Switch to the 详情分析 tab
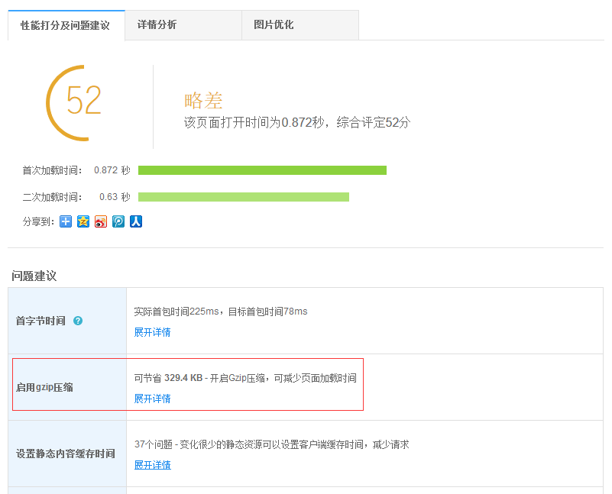The height and width of the screenshot is (494, 612). point(157,25)
